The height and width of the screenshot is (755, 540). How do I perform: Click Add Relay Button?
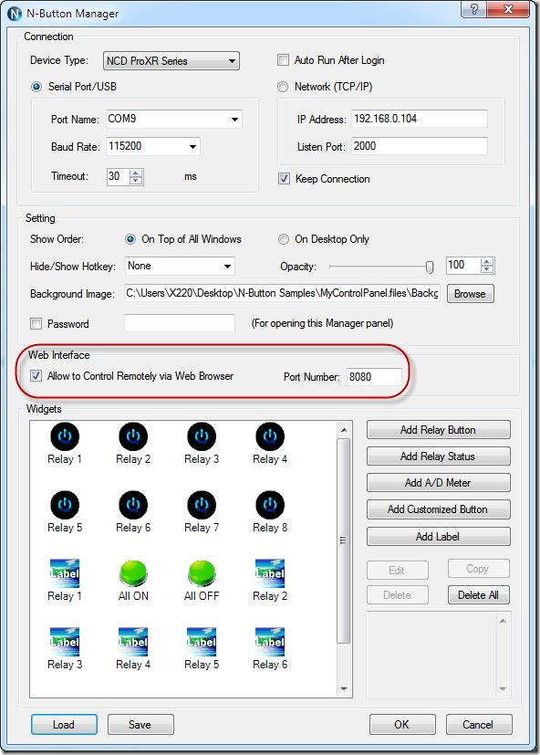click(x=438, y=430)
